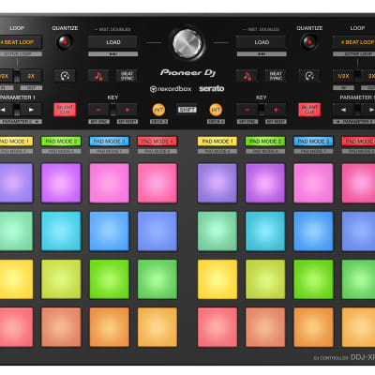375x375 pixels.
Task: Hit violet pad below left deck PAD MODE 2
Action: 61,183
